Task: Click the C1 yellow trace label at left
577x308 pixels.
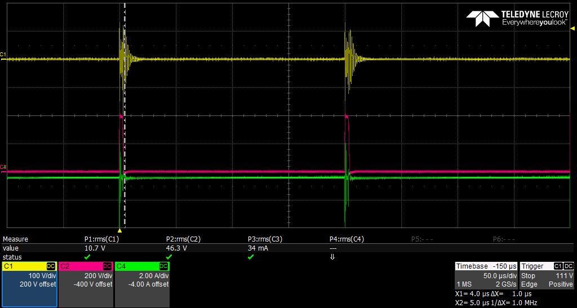Action: click(x=3, y=55)
